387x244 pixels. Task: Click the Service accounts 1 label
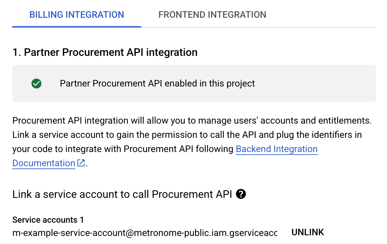[x=47, y=220]
